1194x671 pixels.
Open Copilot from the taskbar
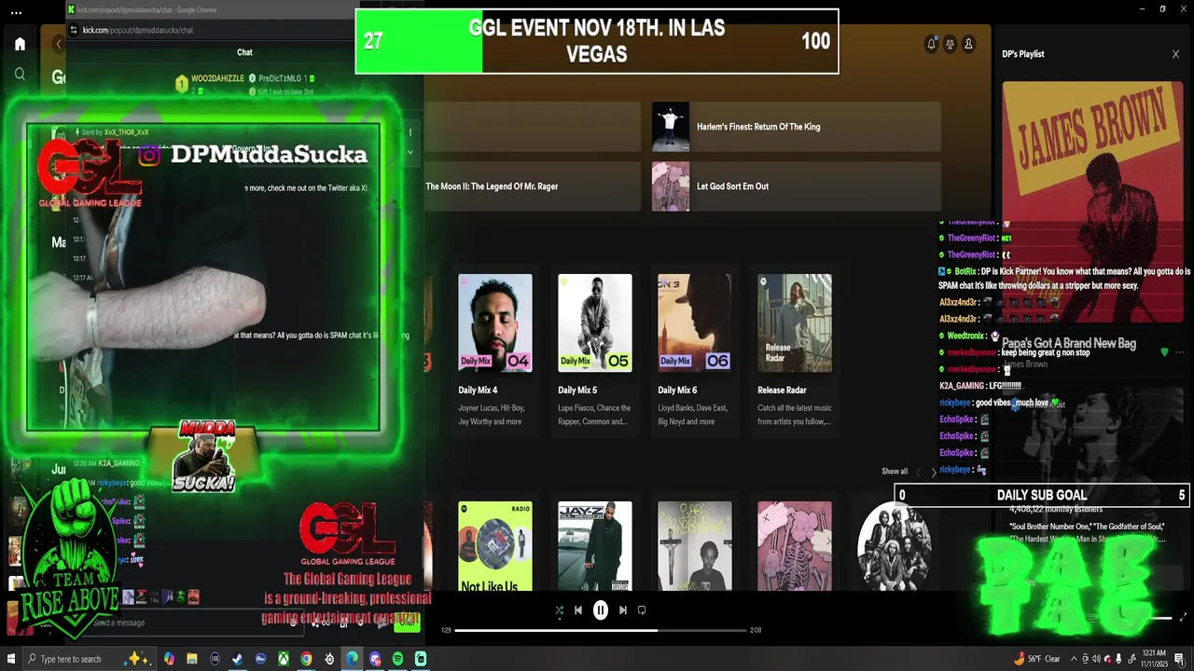click(x=169, y=659)
